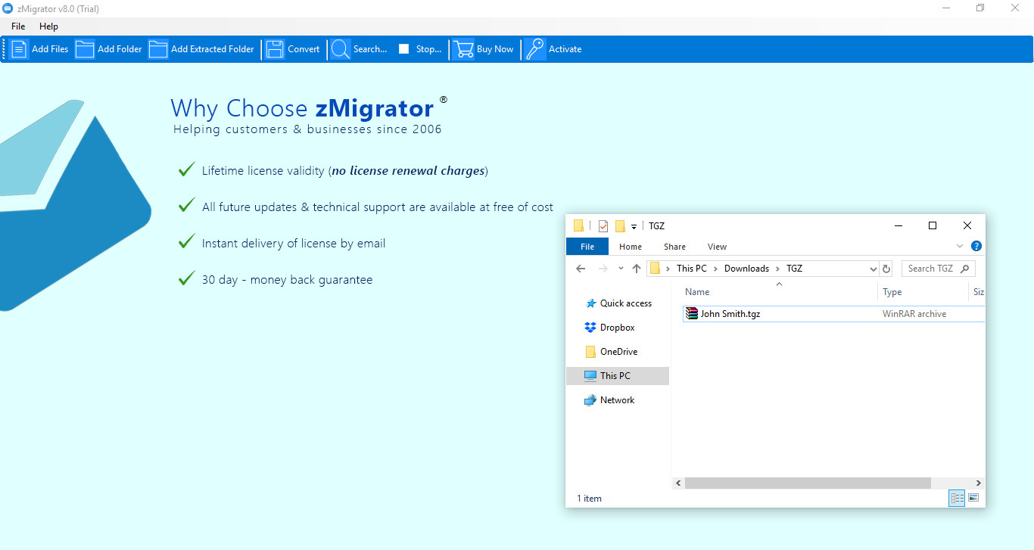This screenshot has height=550, width=1034.
Task: Click the WinRAR icon of John Smith.tgz
Action: pos(692,313)
